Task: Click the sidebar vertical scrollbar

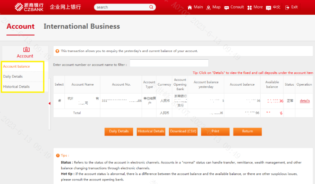Action: (49, 104)
